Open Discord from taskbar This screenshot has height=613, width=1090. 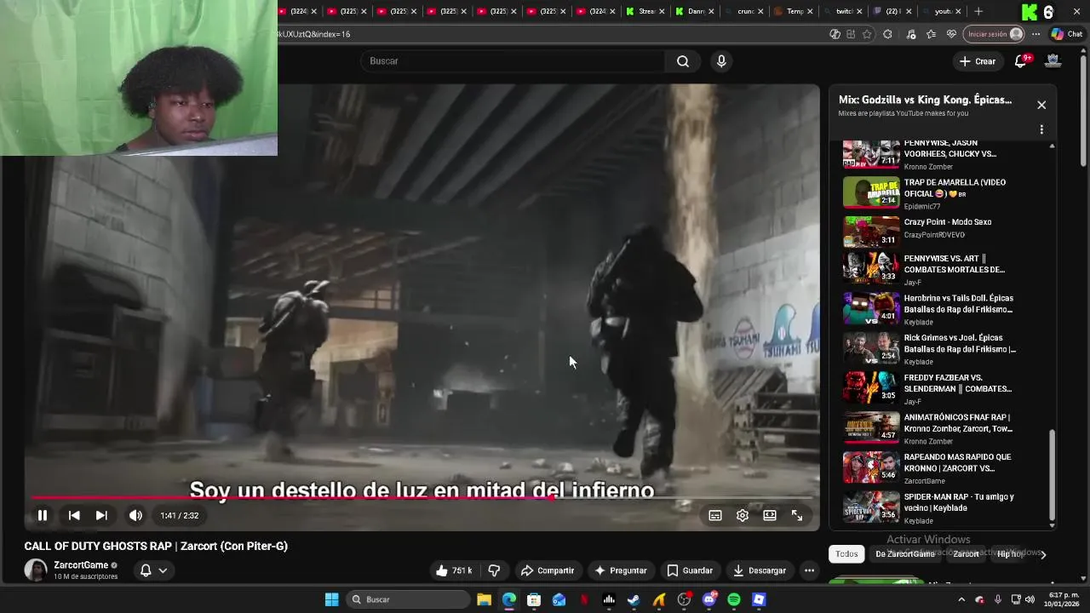709,599
